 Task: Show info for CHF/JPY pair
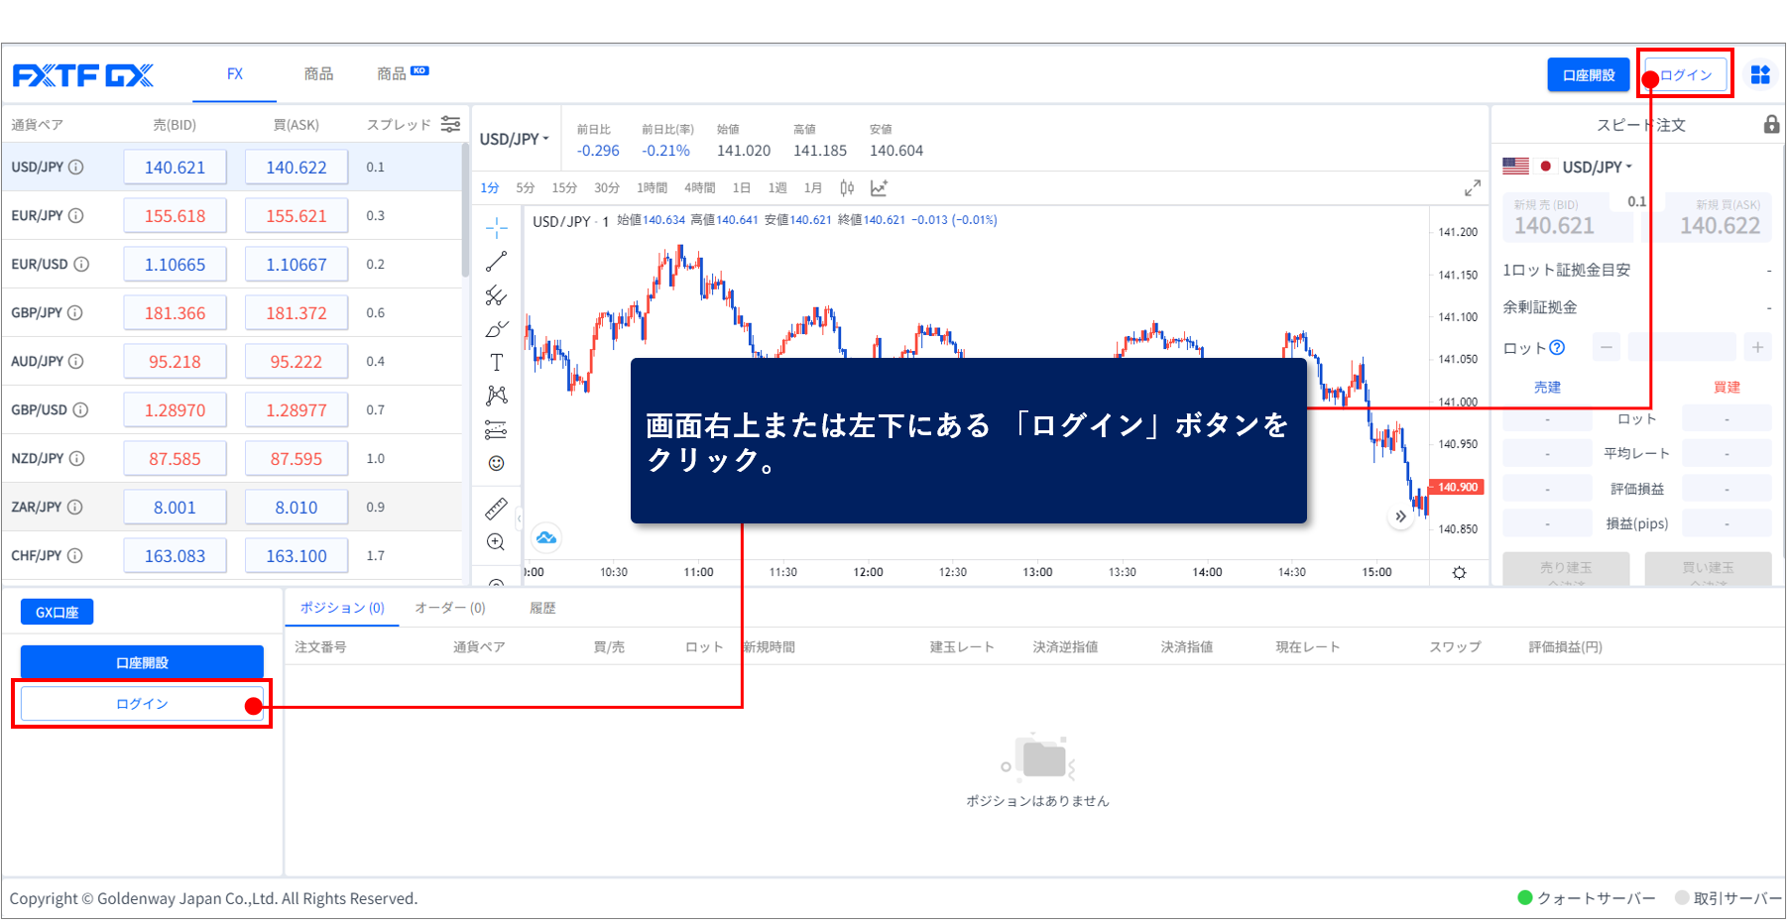[75, 556]
